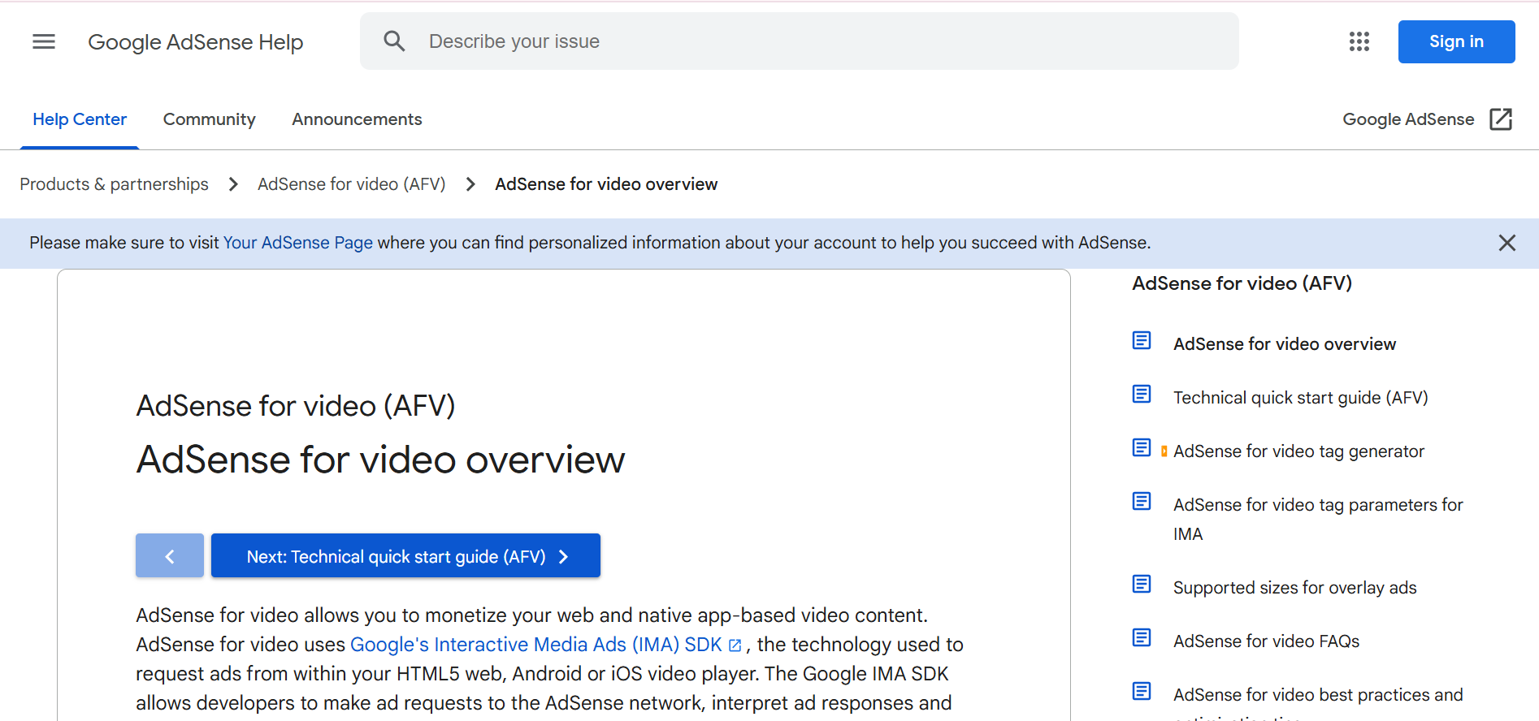This screenshot has height=721, width=1539.
Task: Open the Google AdSense product link
Action: click(1408, 119)
